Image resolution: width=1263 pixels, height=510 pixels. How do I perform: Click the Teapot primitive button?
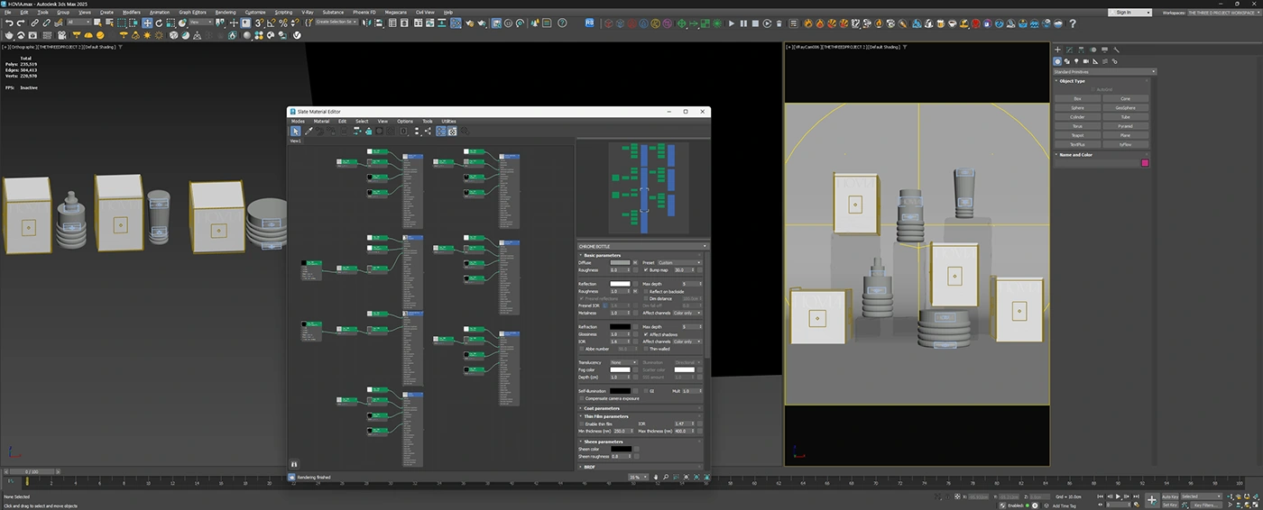pos(1077,135)
